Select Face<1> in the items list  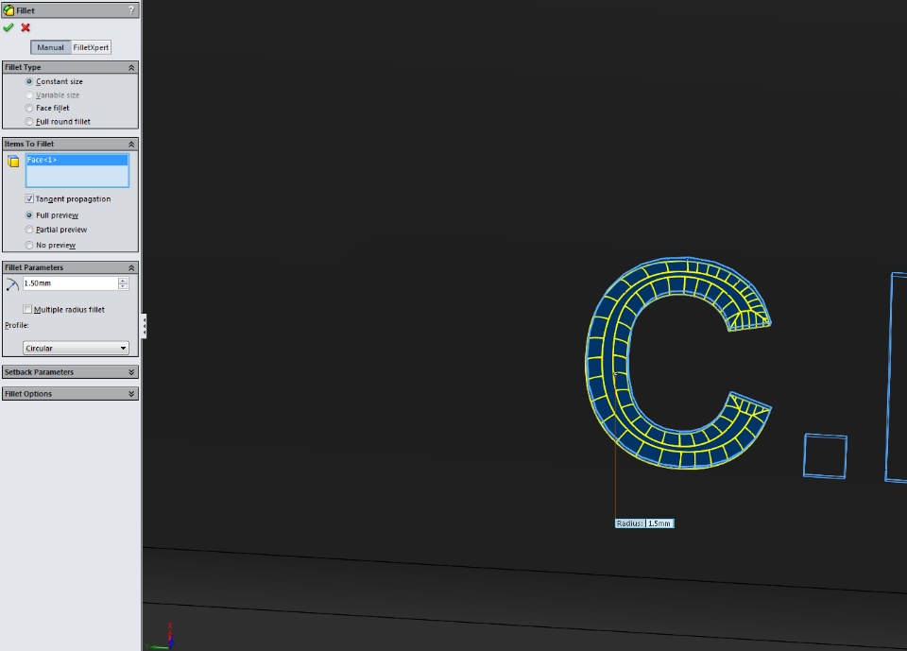tap(77, 160)
